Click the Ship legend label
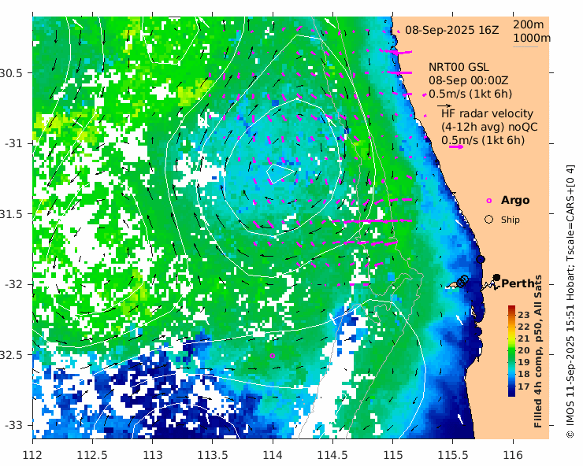The height and width of the screenshot is (466, 583). coord(511,220)
